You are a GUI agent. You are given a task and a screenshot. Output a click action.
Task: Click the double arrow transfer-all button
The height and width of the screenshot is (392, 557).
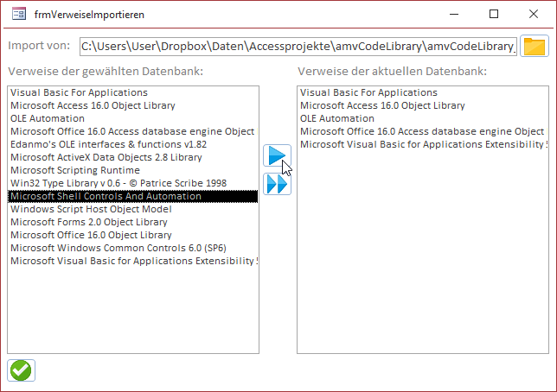[x=277, y=183]
